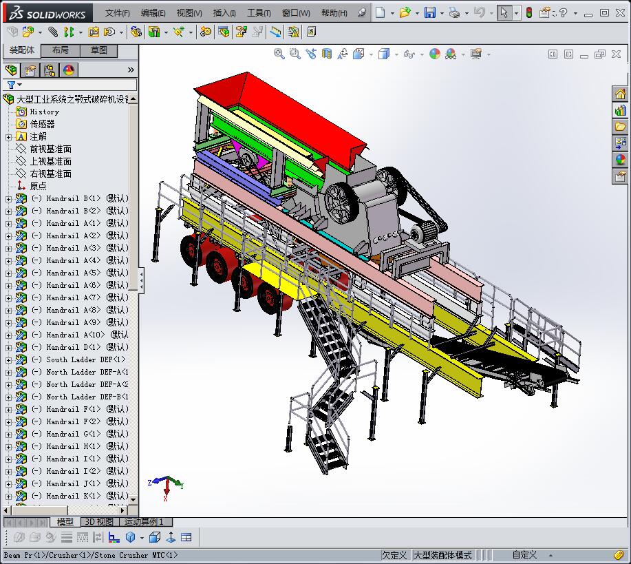The width and height of the screenshot is (631, 564).
Task: Expand the manager panel double-chevron
Action: 131,70
